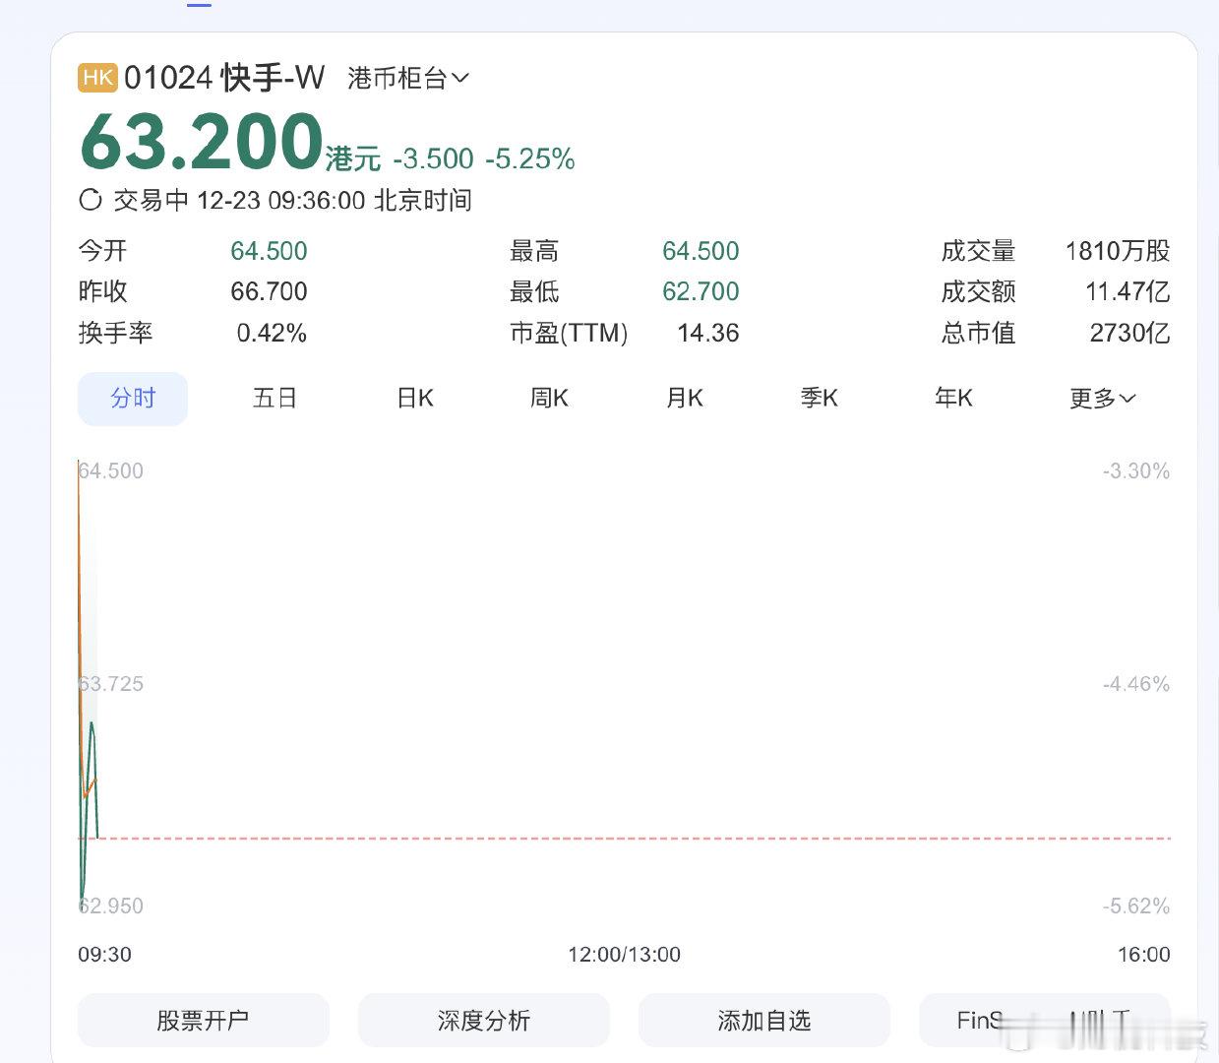Image resolution: width=1219 pixels, height=1063 pixels.
Task: Click the 昨收 value 66.700
Action: [x=269, y=292]
